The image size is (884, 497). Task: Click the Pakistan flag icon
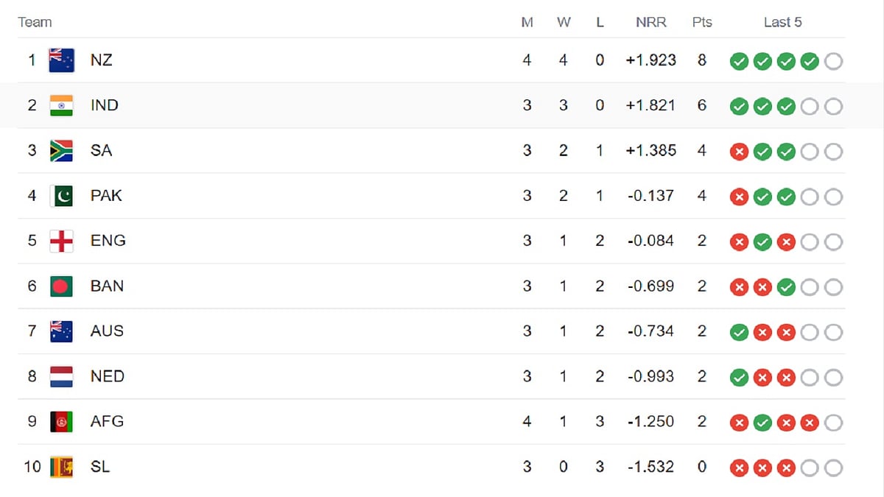coord(62,196)
